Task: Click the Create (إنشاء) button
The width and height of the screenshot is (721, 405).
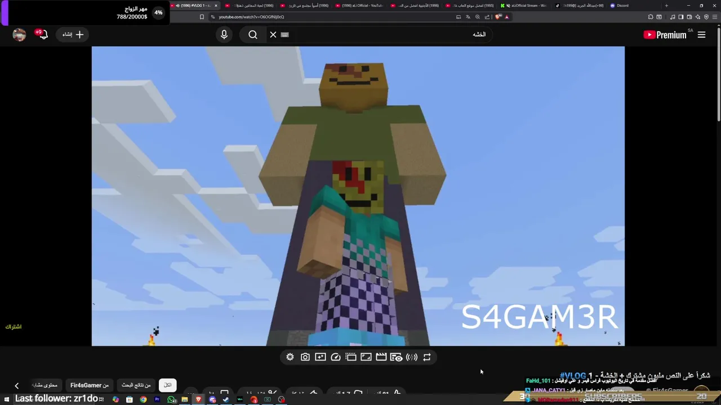Action: [x=72, y=35]
